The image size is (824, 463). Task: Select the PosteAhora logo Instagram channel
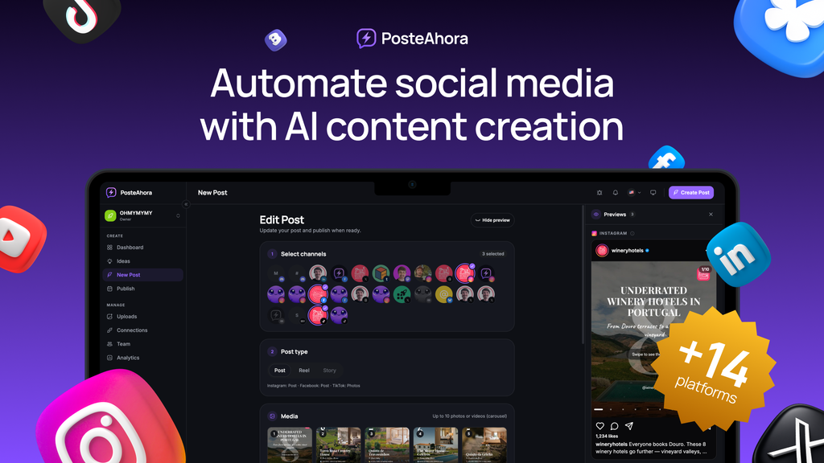click(x=486, y=273)
